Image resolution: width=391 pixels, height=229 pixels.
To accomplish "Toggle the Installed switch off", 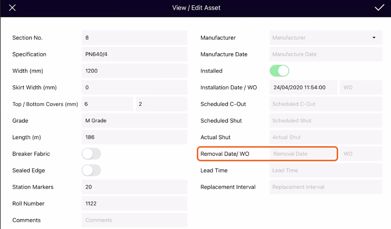I will pyautogui.click(x=279, y=71).
